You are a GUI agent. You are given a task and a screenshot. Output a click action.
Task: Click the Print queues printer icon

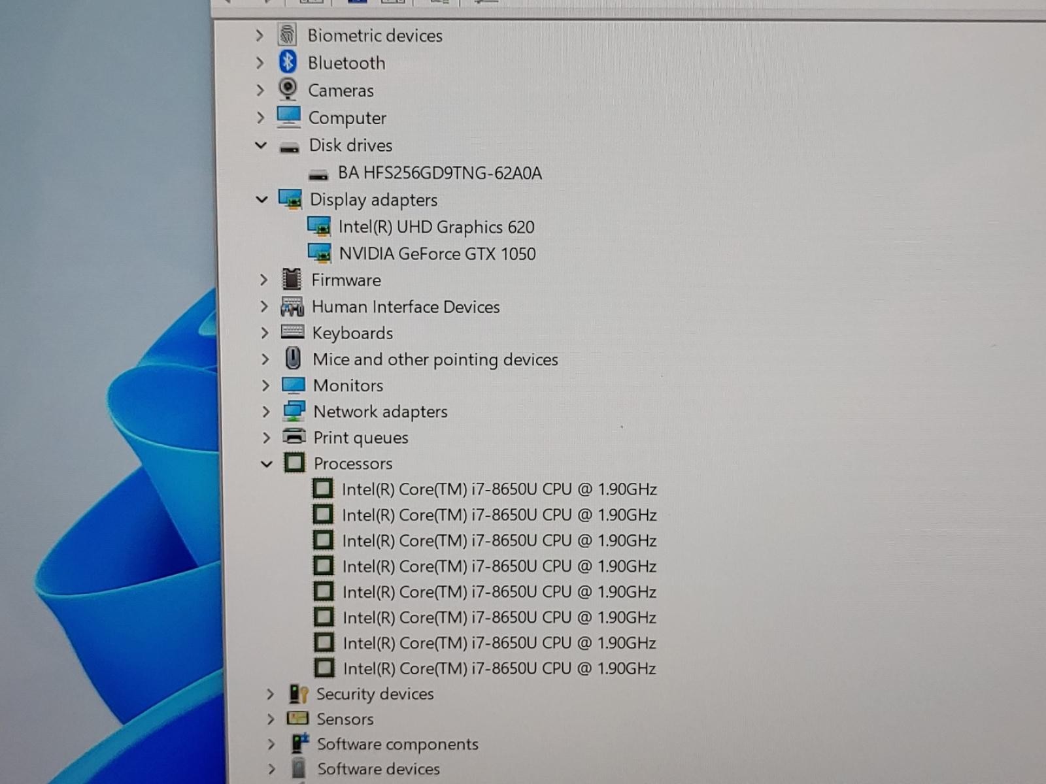(294, 436)
